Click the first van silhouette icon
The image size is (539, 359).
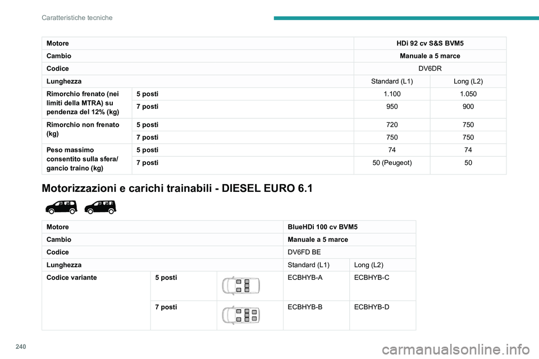pos(62,207)
